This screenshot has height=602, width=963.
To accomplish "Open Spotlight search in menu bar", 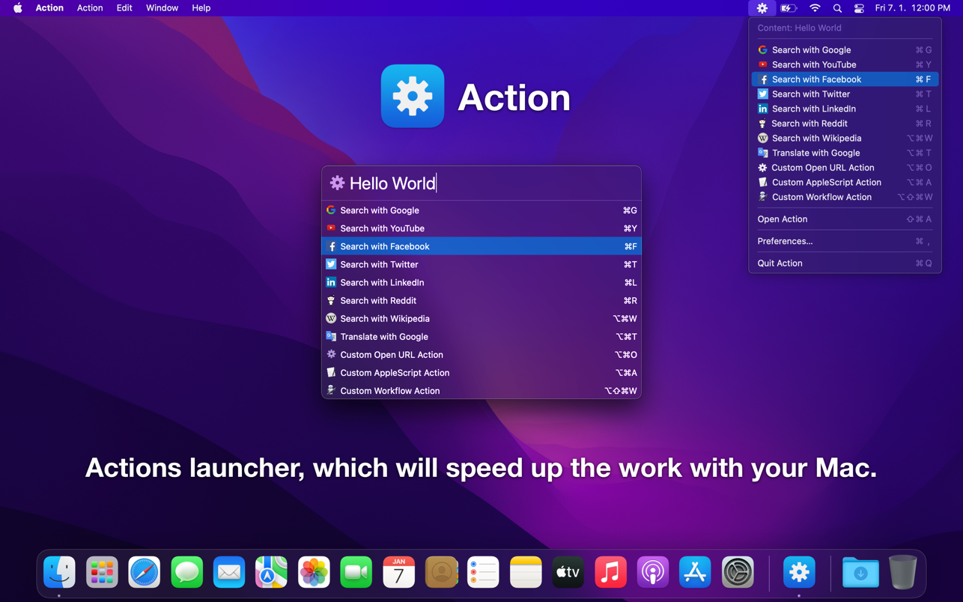I will tap(837, 8).
